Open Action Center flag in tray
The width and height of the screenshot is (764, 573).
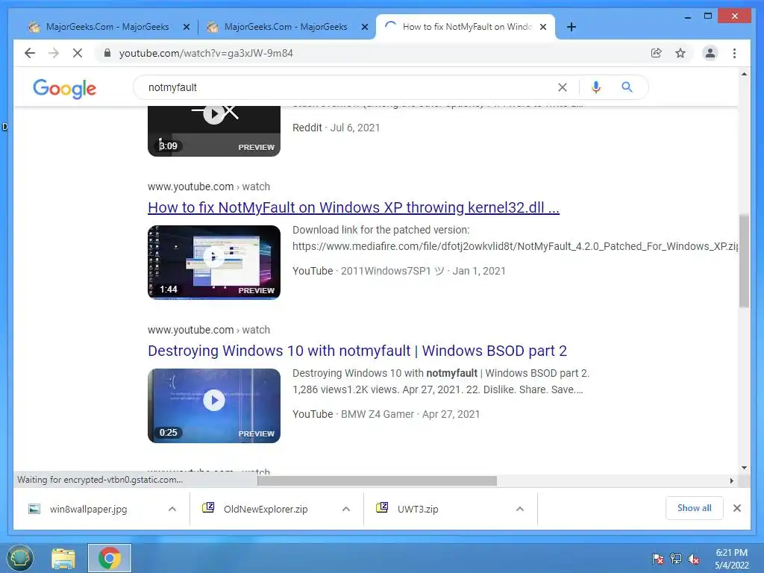pos(657,558)
